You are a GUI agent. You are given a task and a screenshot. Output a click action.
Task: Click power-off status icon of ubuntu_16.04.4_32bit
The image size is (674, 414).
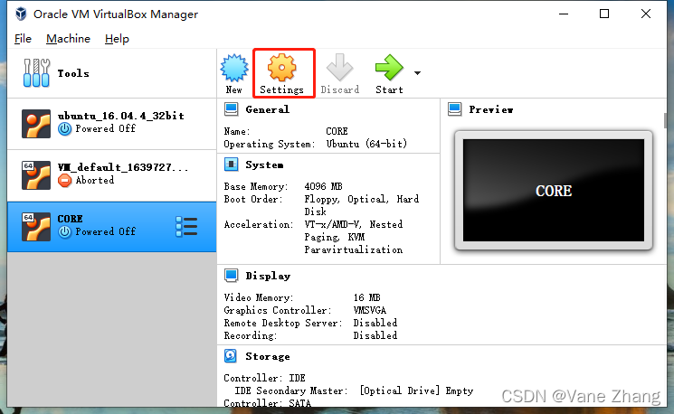pos(64,129)
